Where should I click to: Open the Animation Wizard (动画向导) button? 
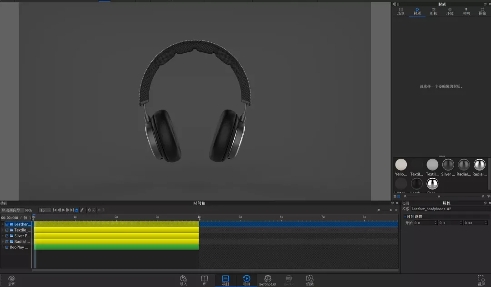(x=13, y=210)
